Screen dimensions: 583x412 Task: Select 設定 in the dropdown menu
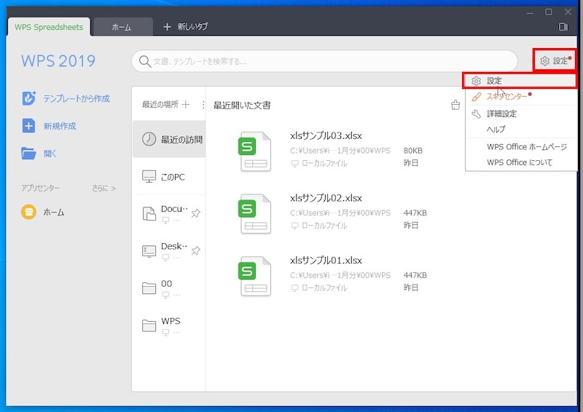(x=520, y=81)
